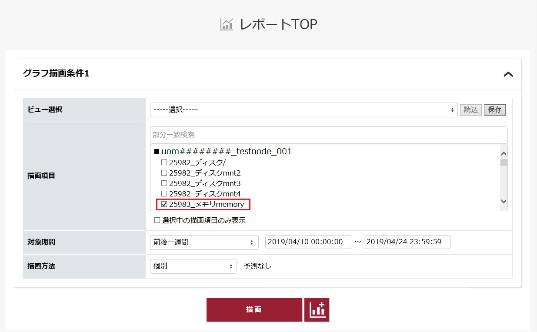This screenshot has height=332, width=537.
Task: Open the 描画方法 個別 dropdown
Action: coord(193,266)
